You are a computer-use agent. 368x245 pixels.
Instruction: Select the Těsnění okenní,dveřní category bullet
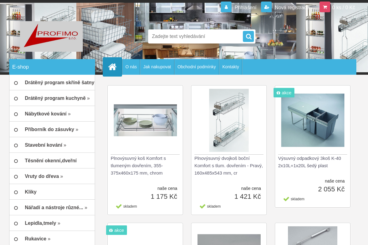coord(16,161)
